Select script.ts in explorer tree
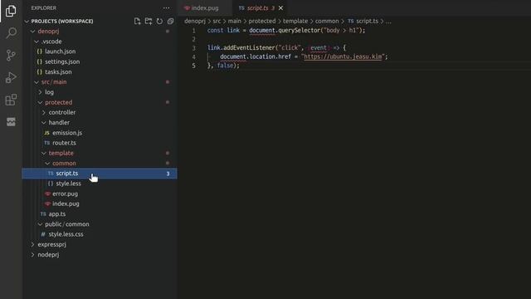 tap(100, 174)
